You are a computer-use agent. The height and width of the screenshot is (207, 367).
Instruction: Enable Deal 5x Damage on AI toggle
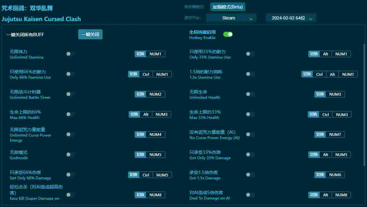(x=250, y=195)
